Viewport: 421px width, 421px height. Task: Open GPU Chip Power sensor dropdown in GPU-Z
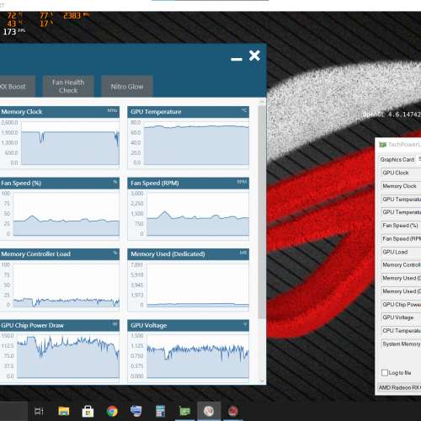pos(401,304)
